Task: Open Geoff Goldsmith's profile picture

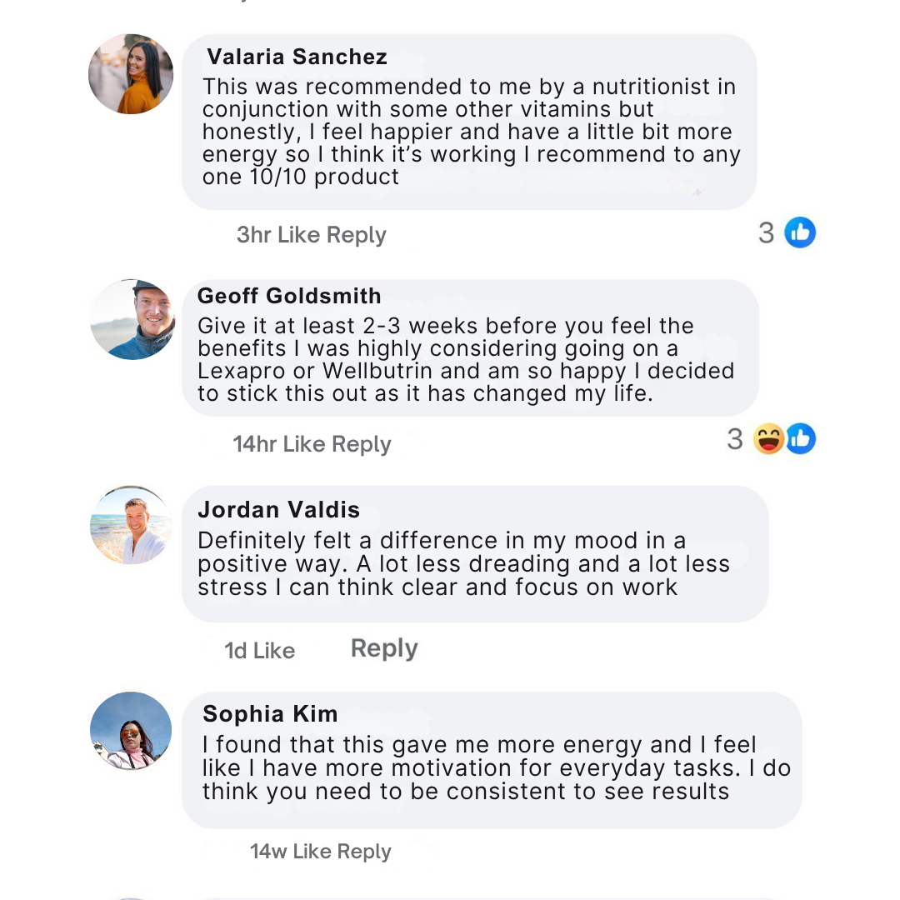Action: [x=132, y=319]
